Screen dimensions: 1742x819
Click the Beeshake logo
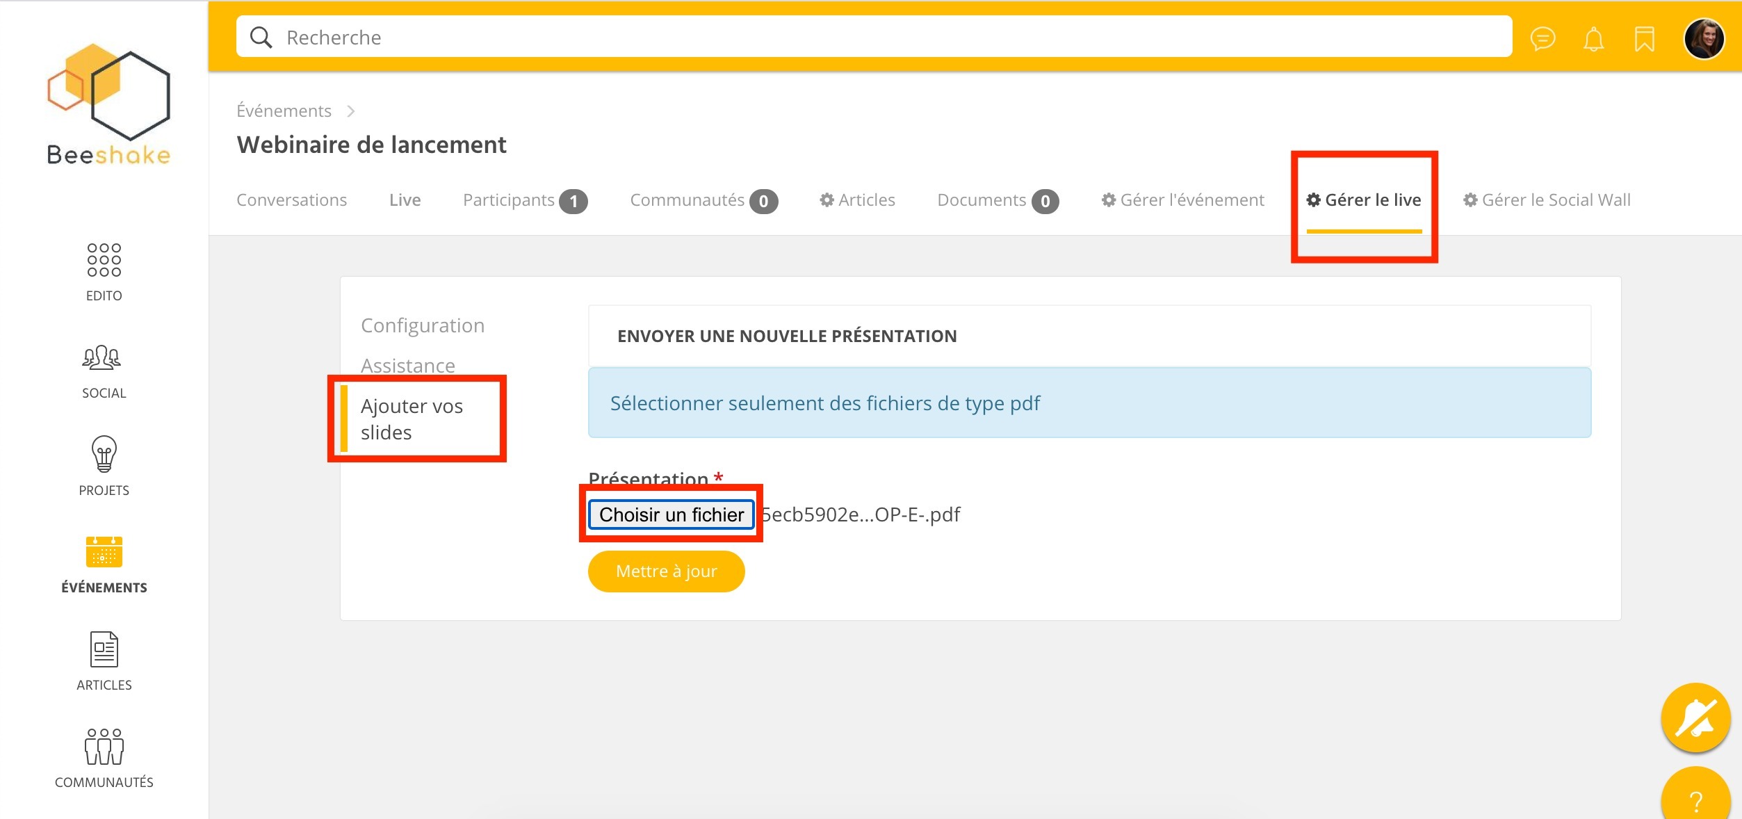point(108,104)
